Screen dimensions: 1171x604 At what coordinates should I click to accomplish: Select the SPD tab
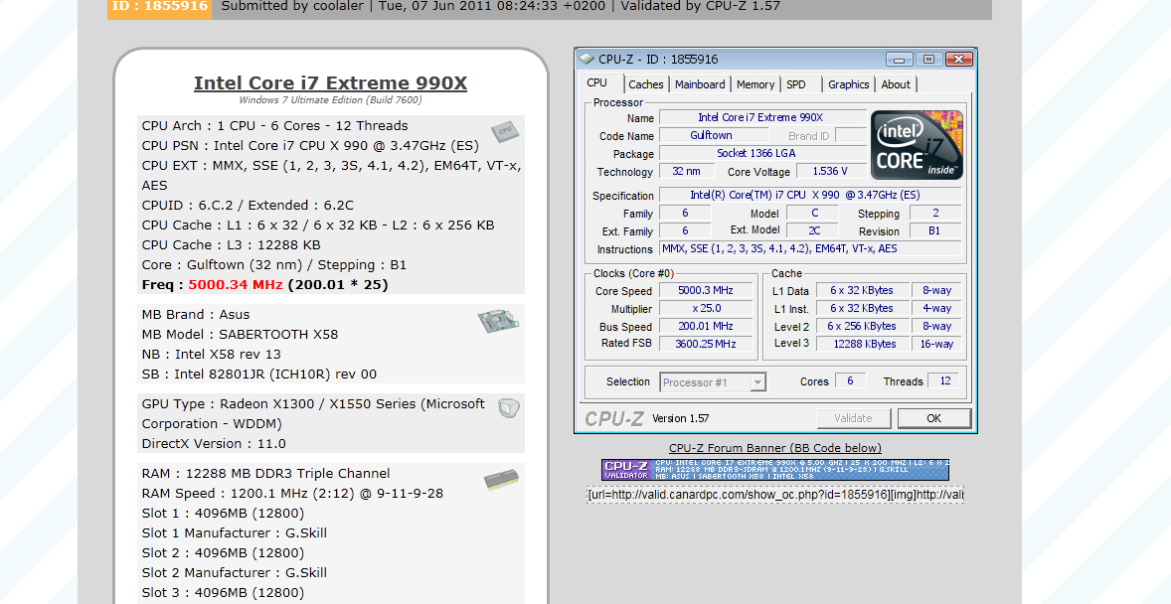coord(796,84)
